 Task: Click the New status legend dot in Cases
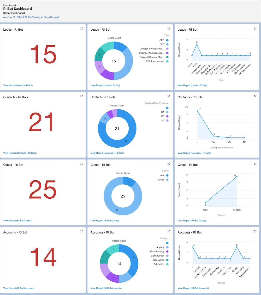pos(167,175)
